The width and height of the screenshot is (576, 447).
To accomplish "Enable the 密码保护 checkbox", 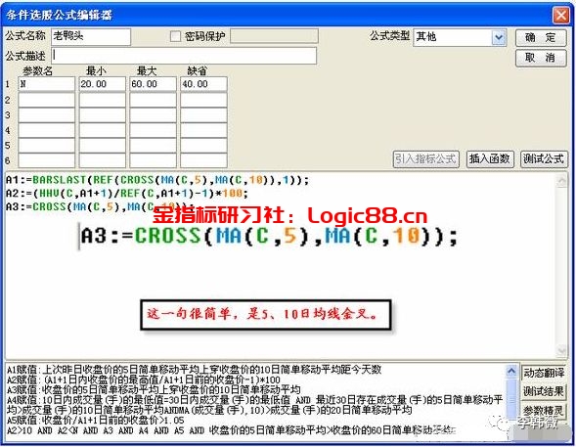I will point(176,36).
